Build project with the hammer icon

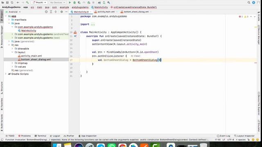(27, 2)
